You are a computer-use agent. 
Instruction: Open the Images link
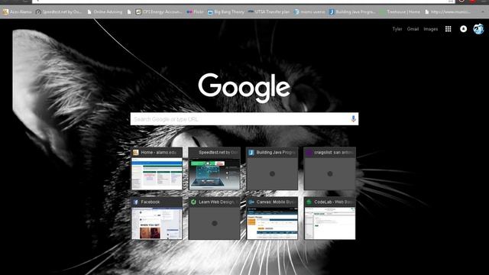[x=431, y=29]
